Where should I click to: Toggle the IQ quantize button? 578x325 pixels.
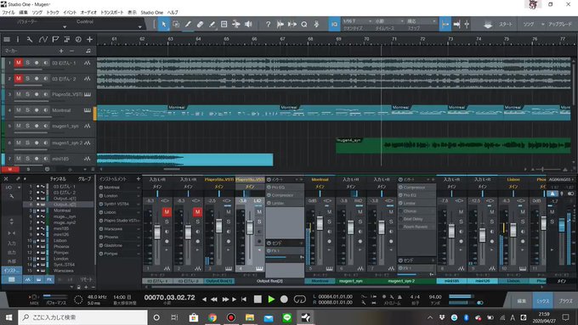pos(334,25)
